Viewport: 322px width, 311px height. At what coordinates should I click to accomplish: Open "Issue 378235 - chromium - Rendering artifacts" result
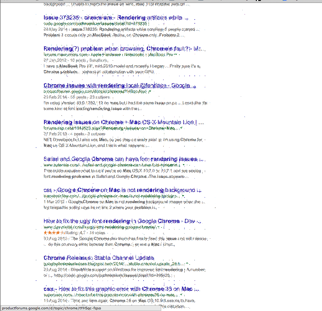pyautogui.click(x=116, y=18)
